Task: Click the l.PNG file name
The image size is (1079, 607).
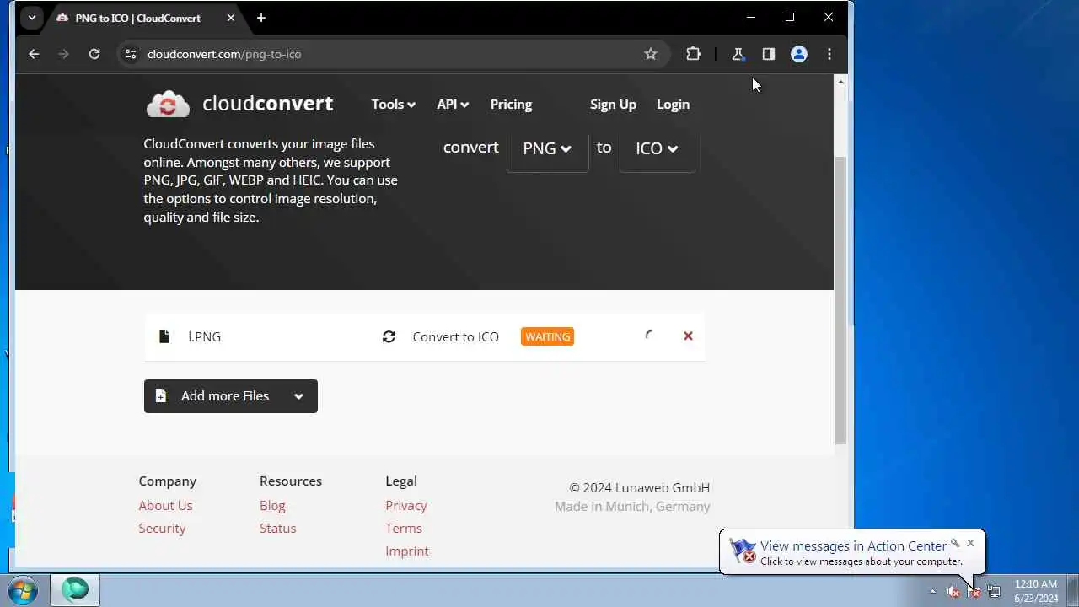Action: [x=204, y=336]
